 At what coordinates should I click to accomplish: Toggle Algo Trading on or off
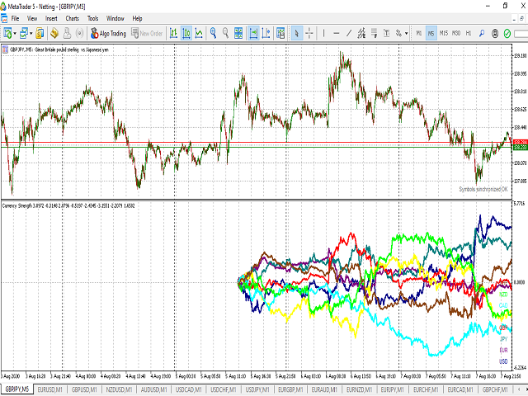click(x=108, y=33)
